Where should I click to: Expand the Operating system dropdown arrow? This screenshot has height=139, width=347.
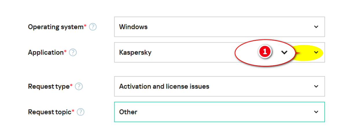click(316, 27)
